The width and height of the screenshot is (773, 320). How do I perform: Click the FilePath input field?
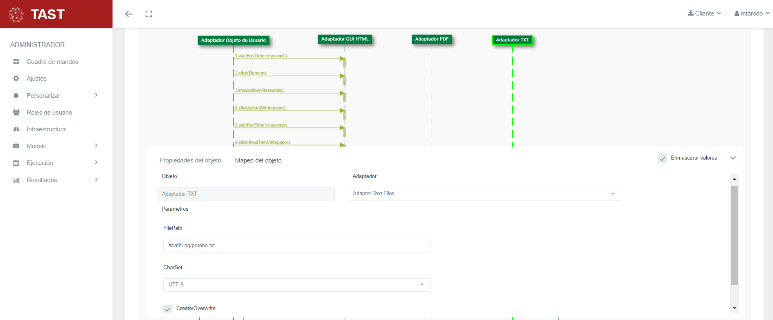[297, 246]
